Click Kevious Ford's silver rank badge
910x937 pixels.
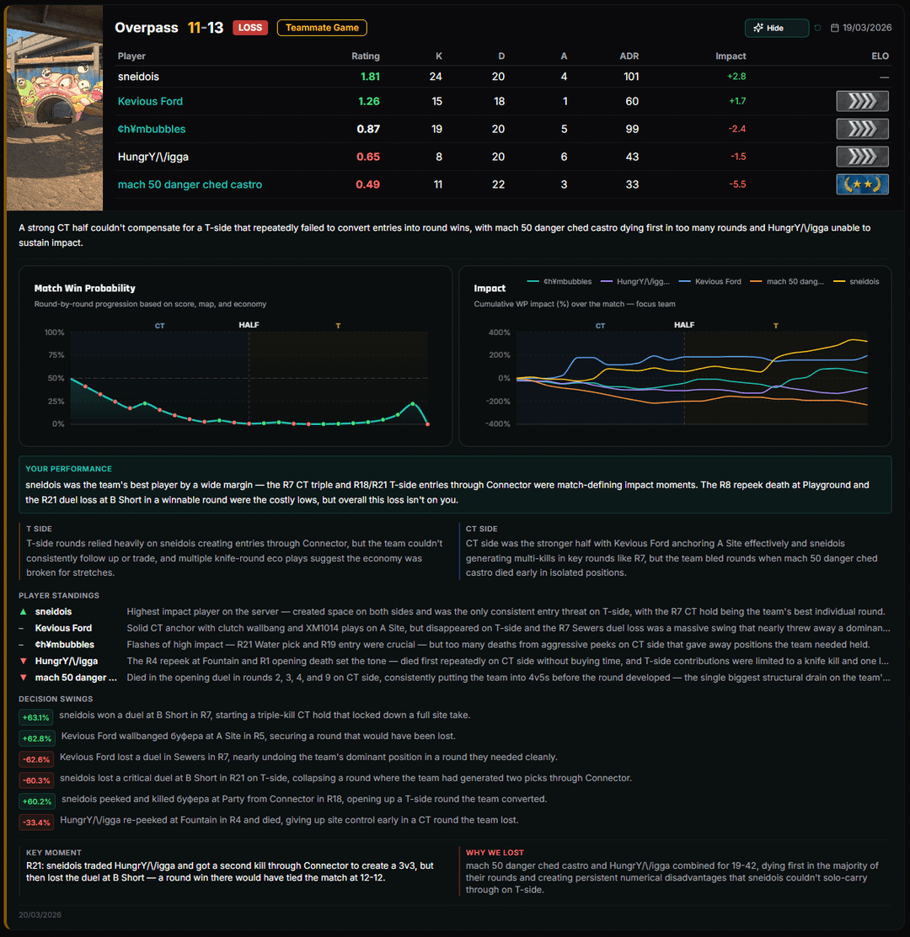[x=862, y=102]
